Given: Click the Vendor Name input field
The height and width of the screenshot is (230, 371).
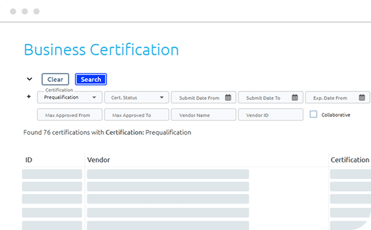Looking at the screenshot, I should tap(203, 115).
